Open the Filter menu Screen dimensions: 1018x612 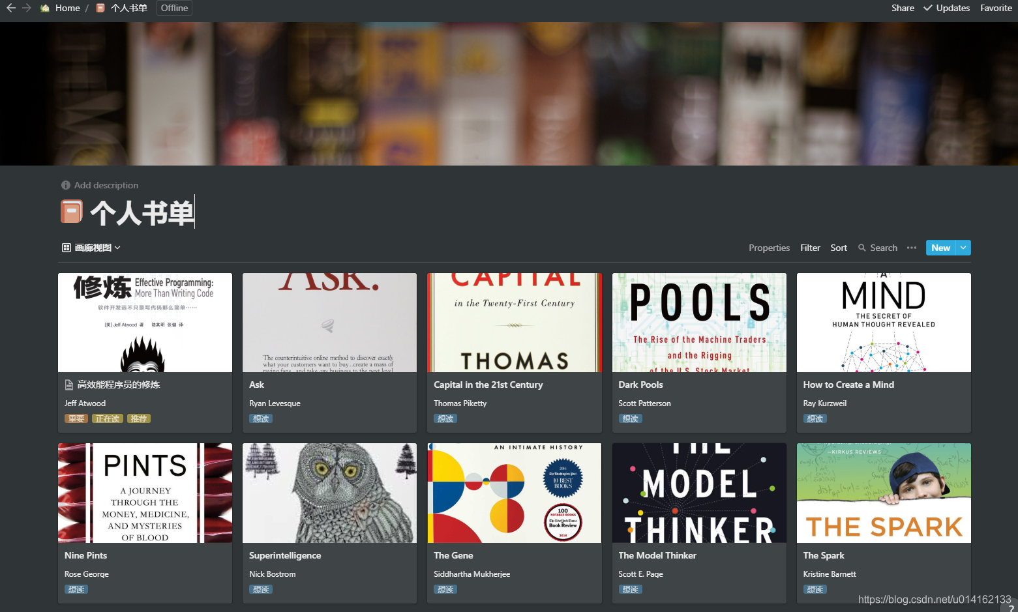pyautogui.click(x=810, y=248)
